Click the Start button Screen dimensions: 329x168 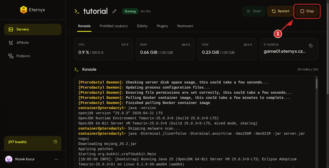point(254,11)
